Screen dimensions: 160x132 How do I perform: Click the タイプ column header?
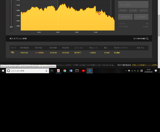tap(13, 48)
